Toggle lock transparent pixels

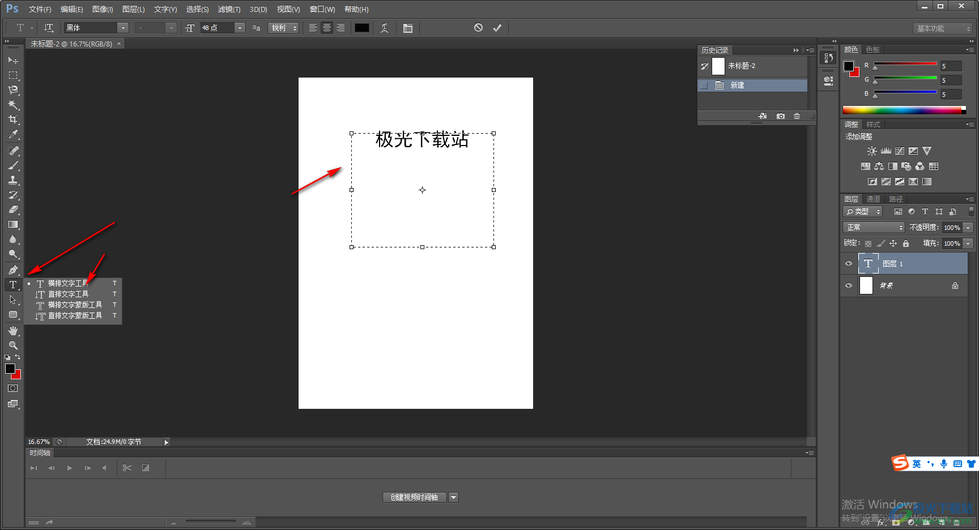(x=868, y=243)
